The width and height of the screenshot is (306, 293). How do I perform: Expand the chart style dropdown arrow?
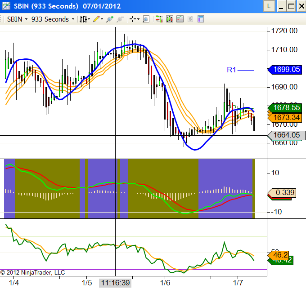[89, 19]
